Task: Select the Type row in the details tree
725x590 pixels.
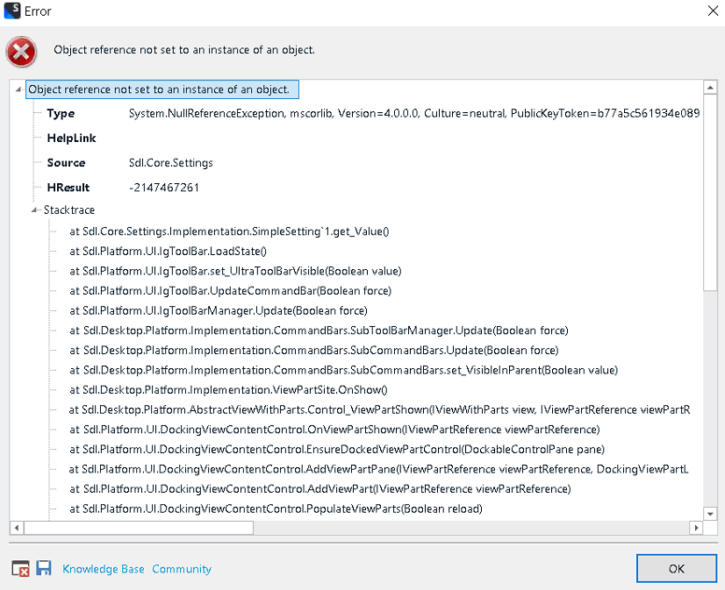Action: tap(61, 113)
